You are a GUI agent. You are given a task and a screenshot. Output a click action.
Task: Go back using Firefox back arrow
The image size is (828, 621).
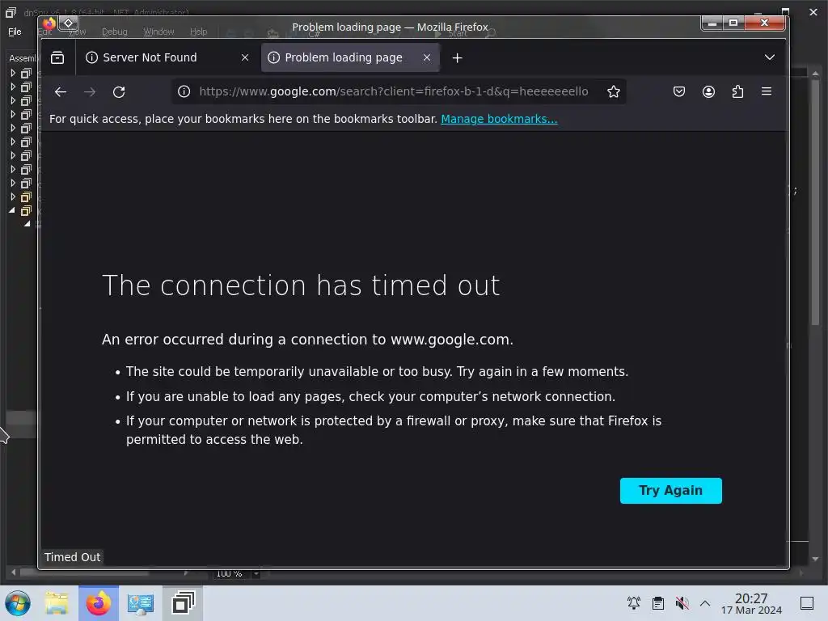[x=60, y=92]
